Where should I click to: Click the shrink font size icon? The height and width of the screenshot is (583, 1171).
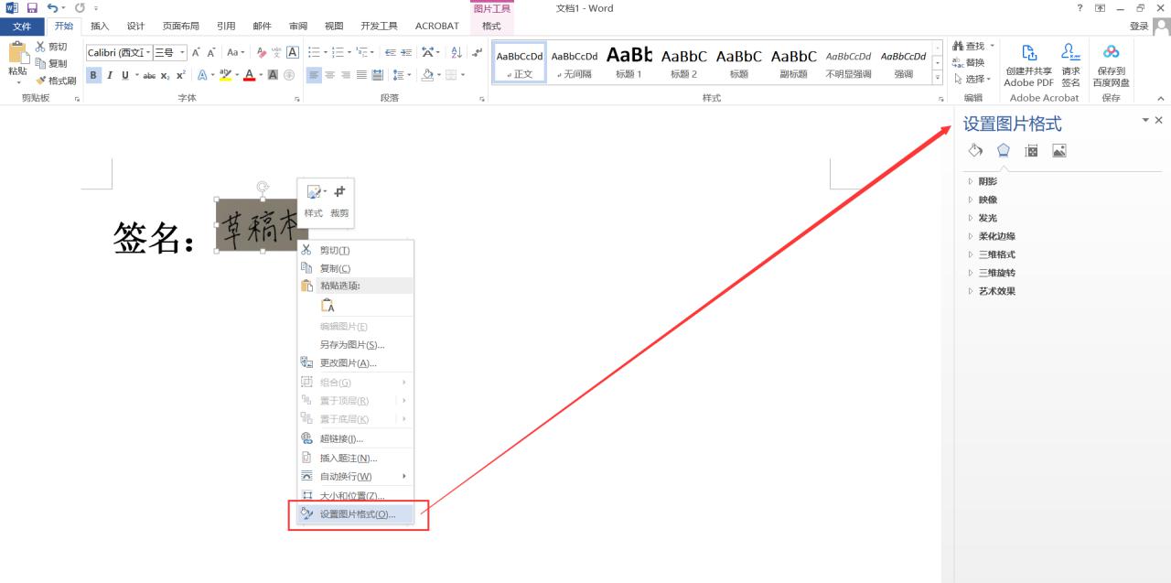coord(211,52)
